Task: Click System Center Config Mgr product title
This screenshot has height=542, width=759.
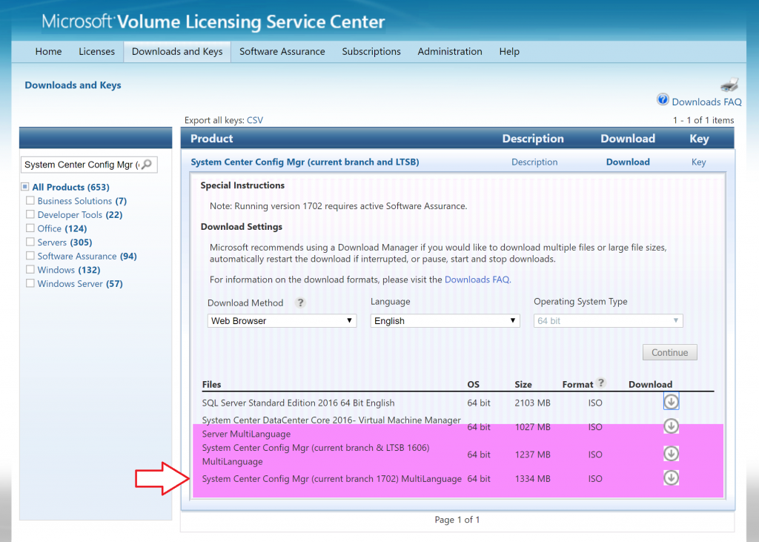Action: [305, 162]
